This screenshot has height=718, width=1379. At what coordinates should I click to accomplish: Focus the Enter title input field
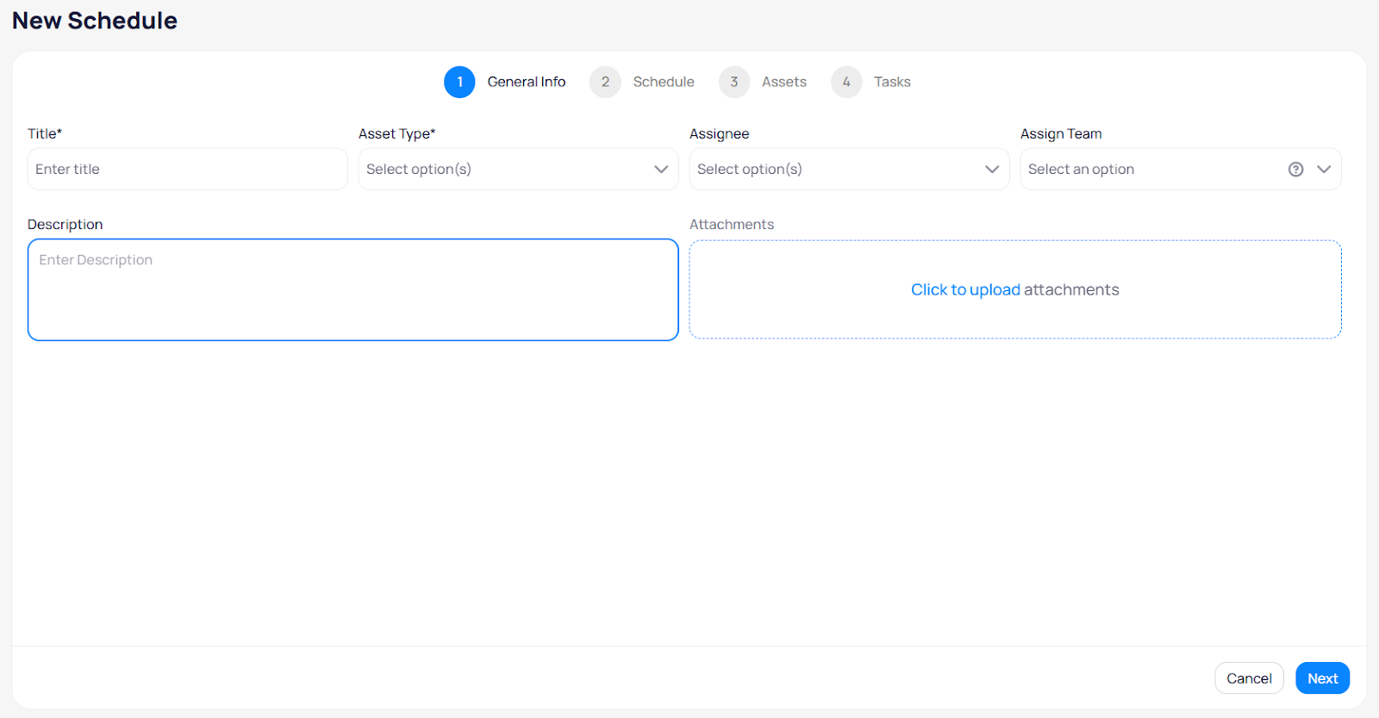187,170
